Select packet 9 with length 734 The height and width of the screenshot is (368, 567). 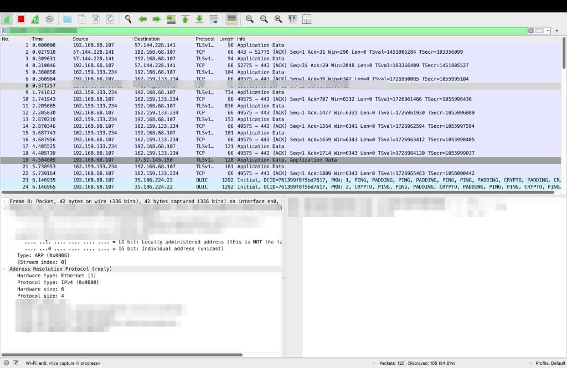(x=281, y=92)
